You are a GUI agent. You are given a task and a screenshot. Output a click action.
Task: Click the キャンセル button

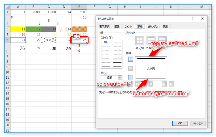198,123
